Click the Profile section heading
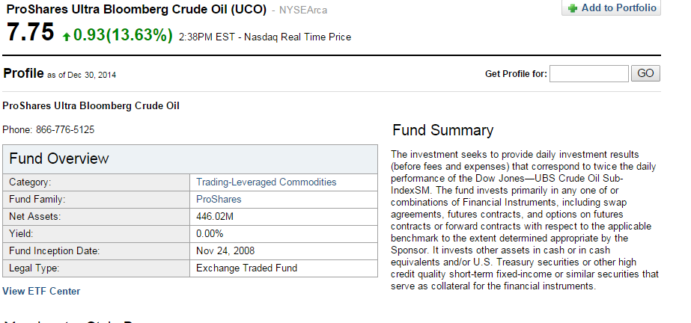Image resolution: width=691 pixels, height=323 pixels. pyautogui.click(x=23, y=73)
